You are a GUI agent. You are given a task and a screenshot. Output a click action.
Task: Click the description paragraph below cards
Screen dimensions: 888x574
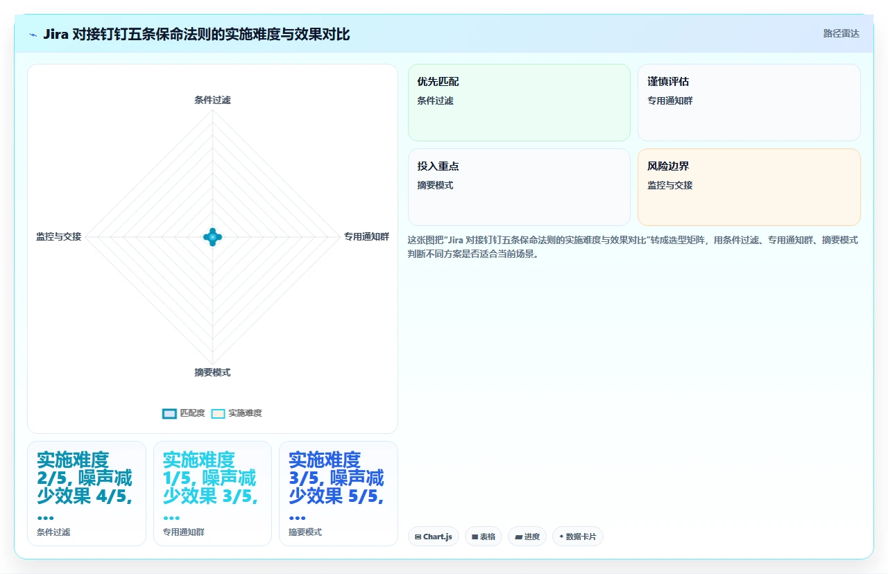point(633,247)
